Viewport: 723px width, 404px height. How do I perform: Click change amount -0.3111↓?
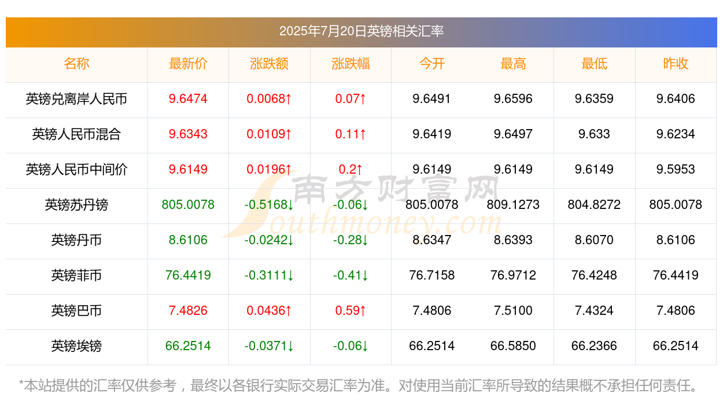pyautogui.click(x=270, y=276)
